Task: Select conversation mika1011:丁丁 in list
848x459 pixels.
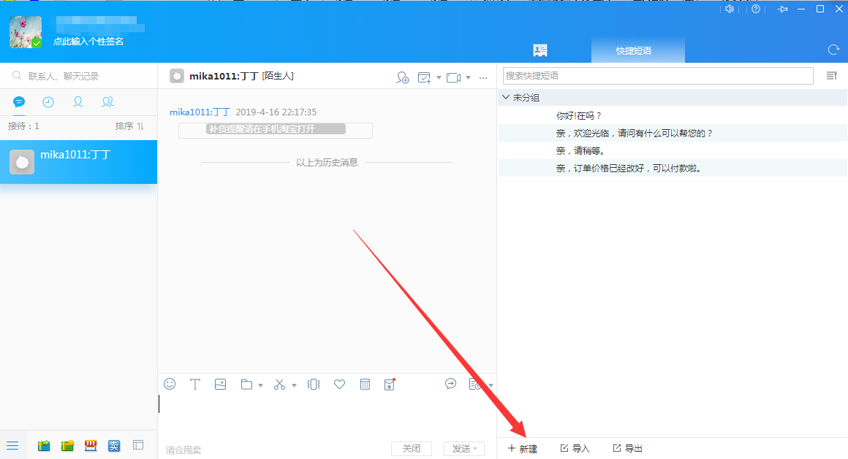Action: pyautogui.click(x=78, y=162)
